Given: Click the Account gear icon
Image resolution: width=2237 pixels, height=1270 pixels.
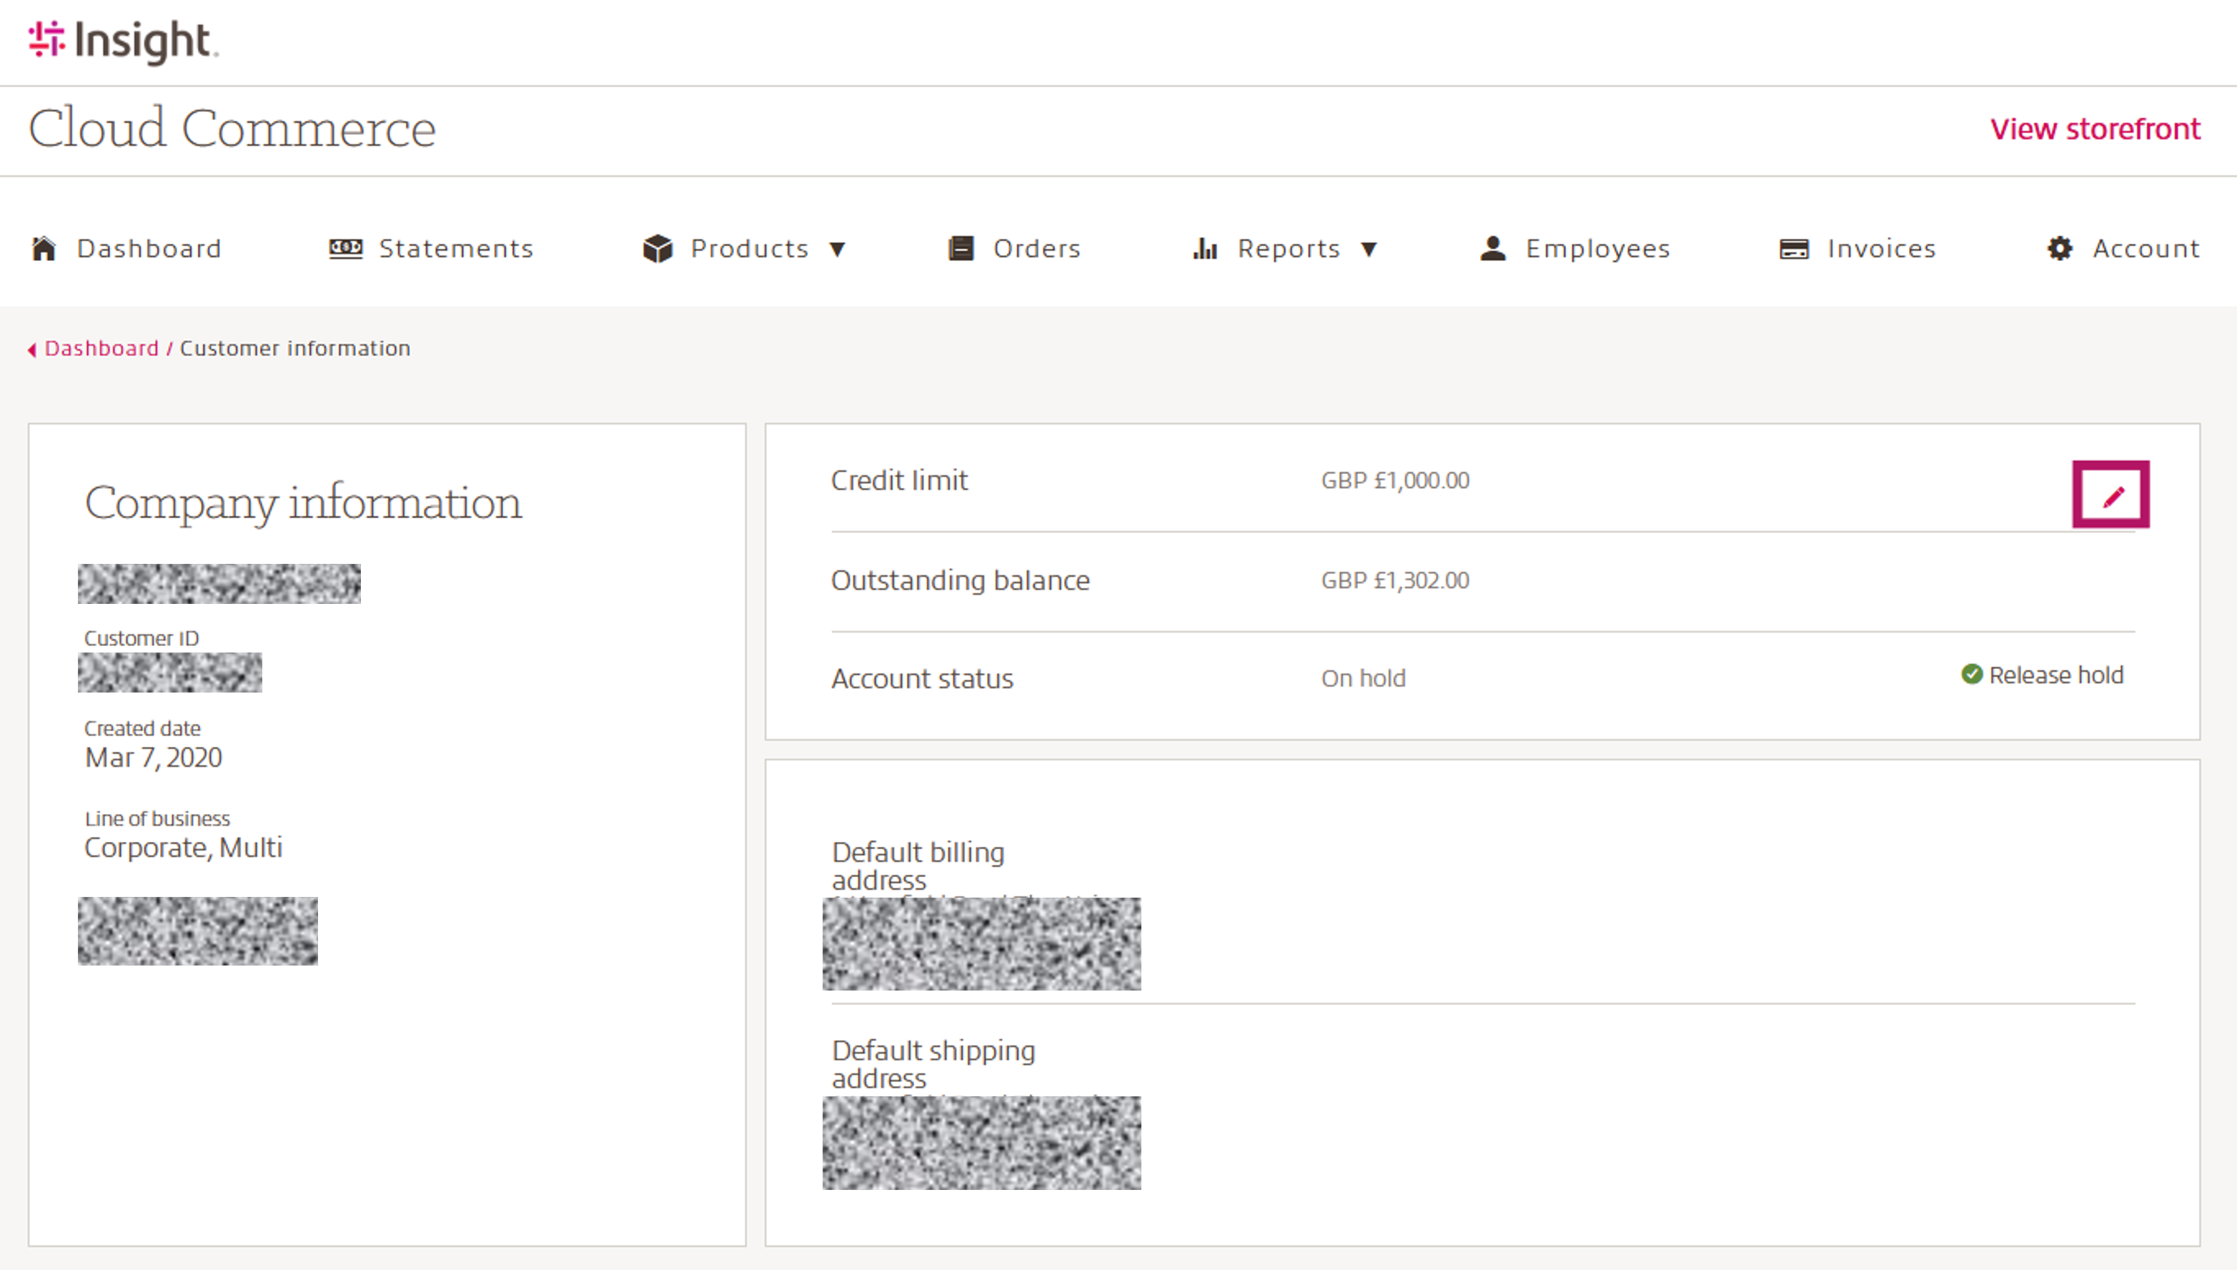Looking at the screenshot, I should tap(2060, 249).
